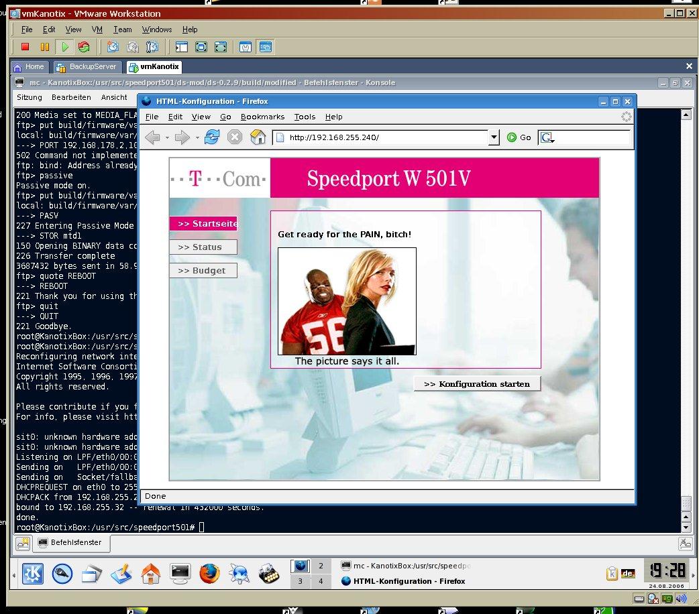Screen dimensions: 699x614
Task: Open the Firefox Bookmarks menu
Action: (262, 117)
